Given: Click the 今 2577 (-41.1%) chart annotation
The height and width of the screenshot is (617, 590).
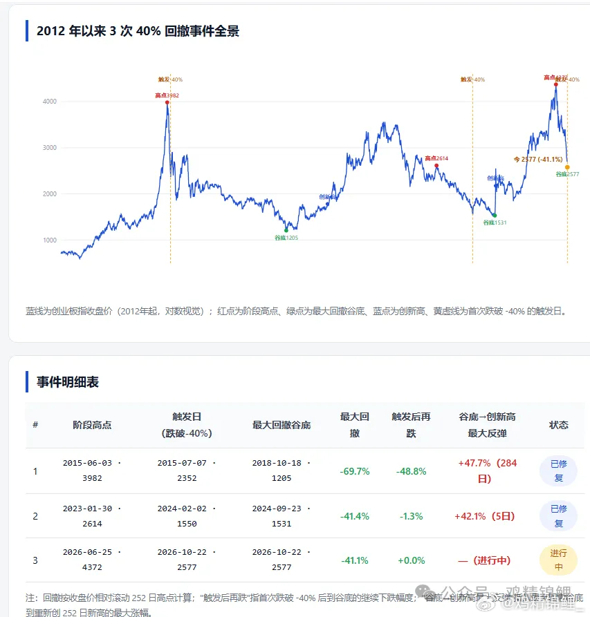Looking at the screenshot, I should coord(538,160).
